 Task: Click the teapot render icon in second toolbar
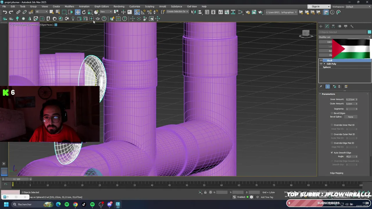[98, 19]
